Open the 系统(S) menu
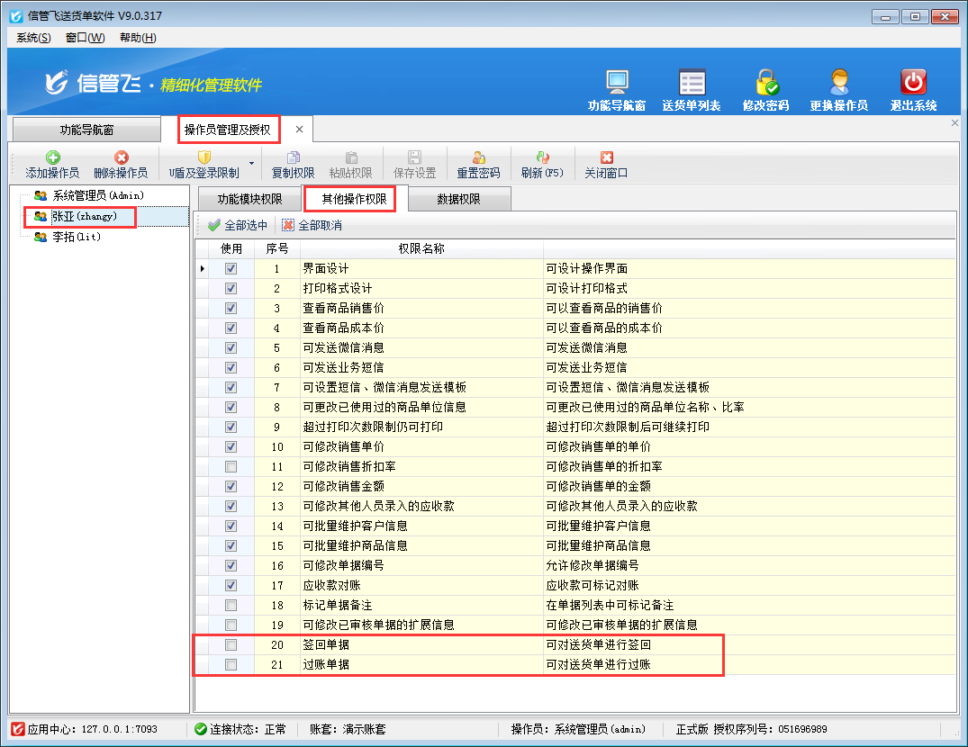 [33, 37]
